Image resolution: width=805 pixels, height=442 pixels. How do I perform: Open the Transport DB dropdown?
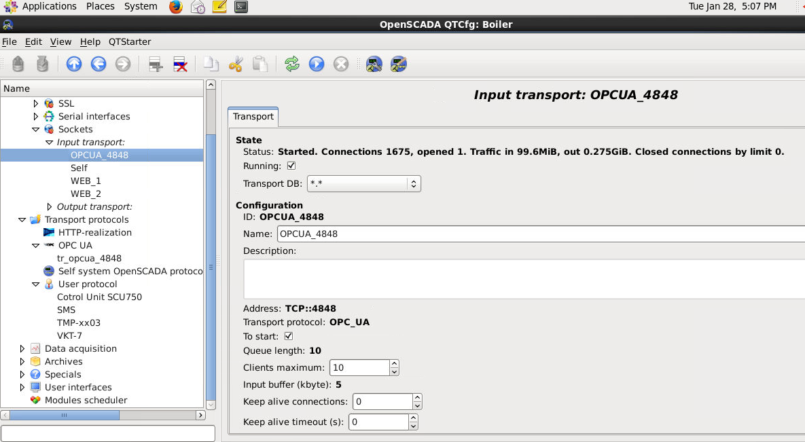coord(364,183)
